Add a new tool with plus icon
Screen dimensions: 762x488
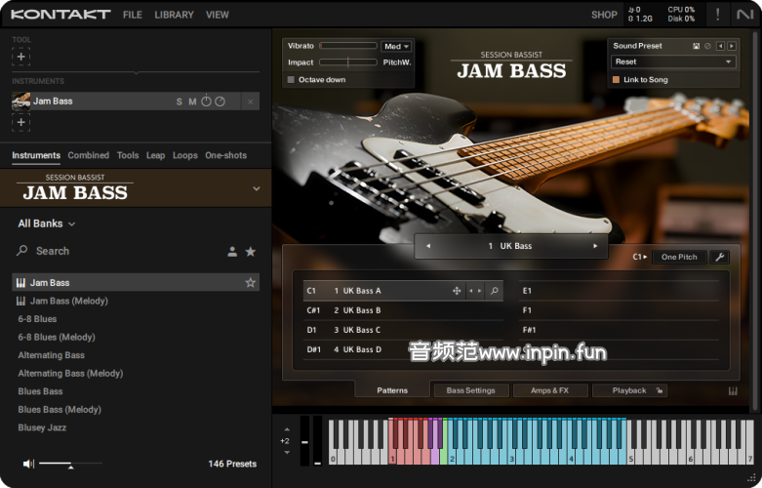pyautogui.click(x=21, y=57)
